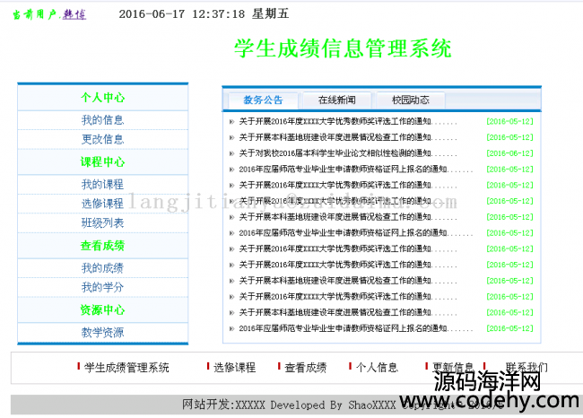Go to 我的课程 page
The image size is (583, 418).
point(102,185)
